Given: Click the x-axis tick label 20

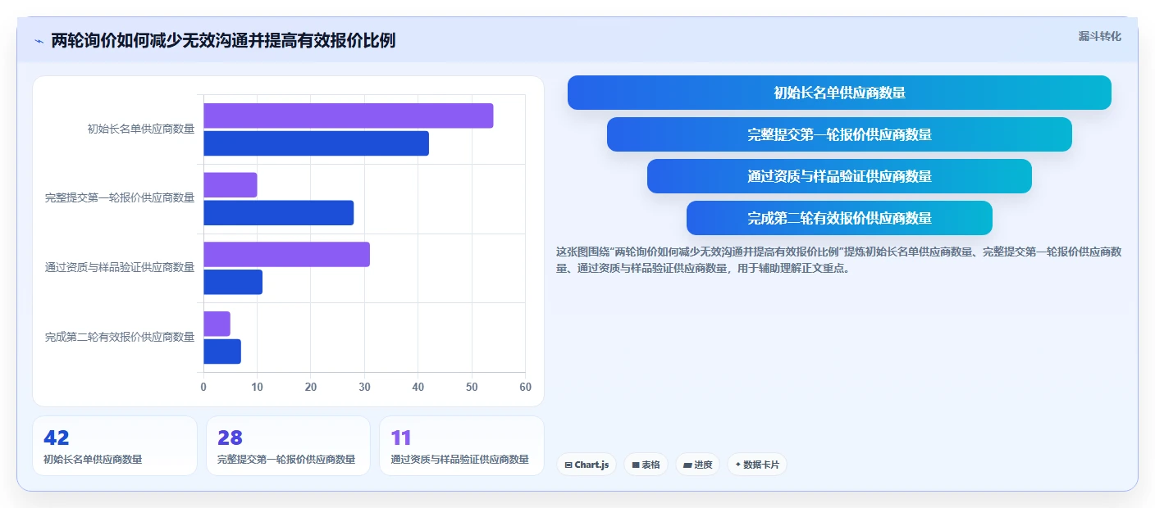Looking at the screenshot, I should 311,387.
